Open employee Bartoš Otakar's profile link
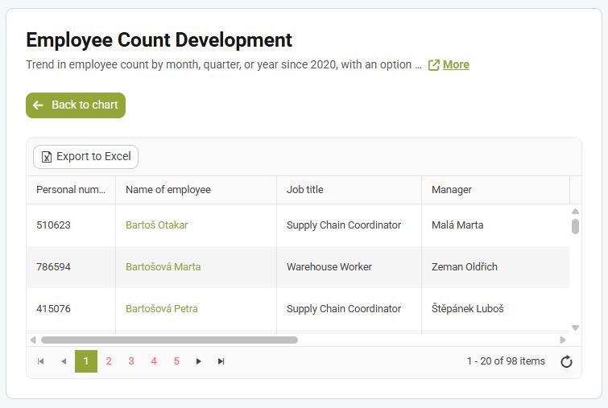Image resolution: width=608 pixels, height=408 pixels. 157,225
